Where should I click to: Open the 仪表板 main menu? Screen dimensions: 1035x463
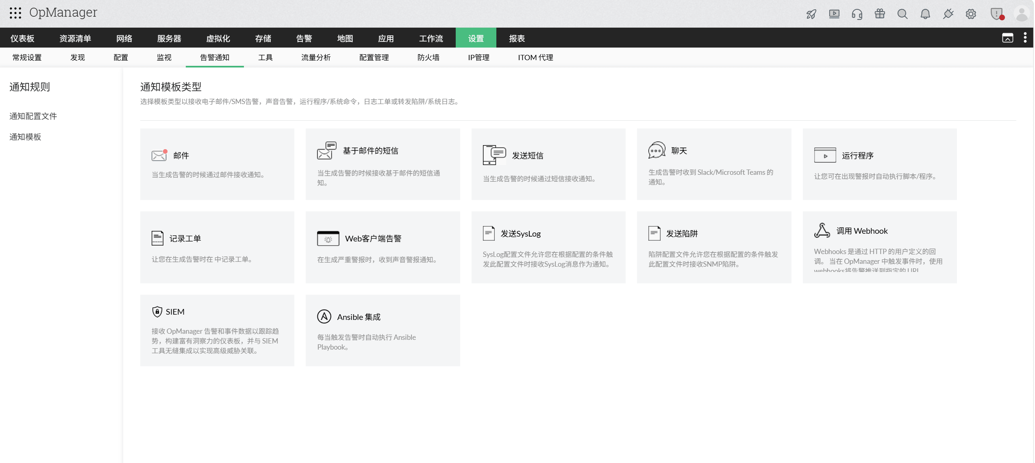pos(22,38)
